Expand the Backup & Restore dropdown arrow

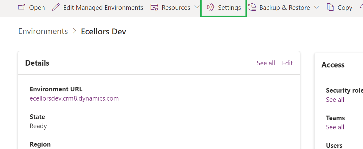(x=317, y=7)
